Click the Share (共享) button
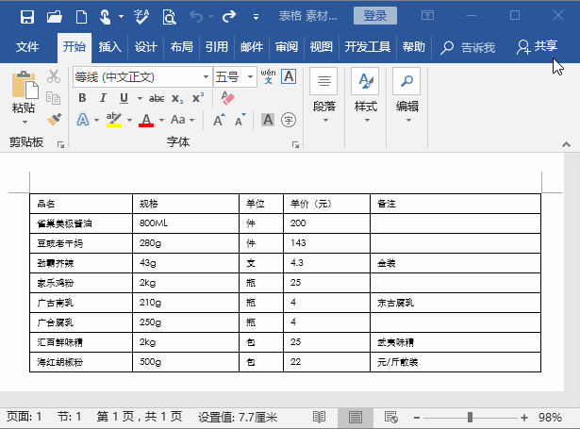Image resolution: width=580 pixels, height=429 pixels. point(537,46)
